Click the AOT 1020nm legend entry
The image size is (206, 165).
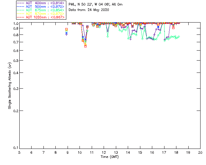(x=41, y=17)
